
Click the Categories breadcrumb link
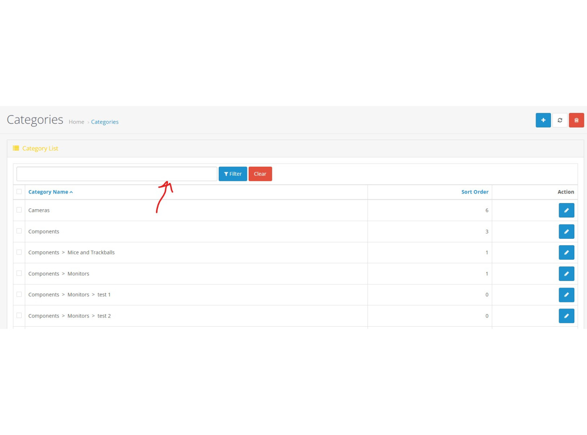coord(105,122)
